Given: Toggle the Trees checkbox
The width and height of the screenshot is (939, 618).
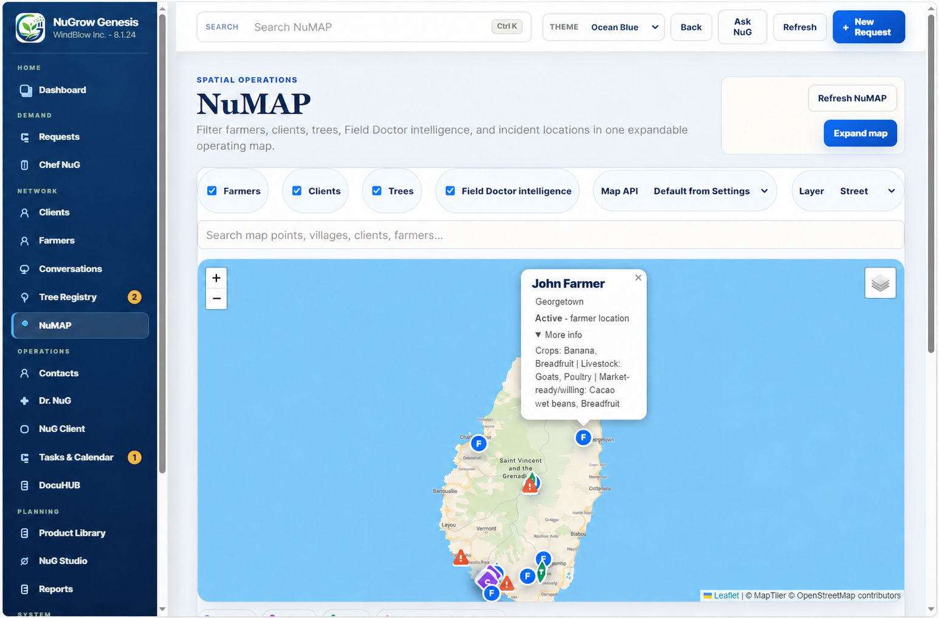Looking at the screenshot, I should point(377,191).
